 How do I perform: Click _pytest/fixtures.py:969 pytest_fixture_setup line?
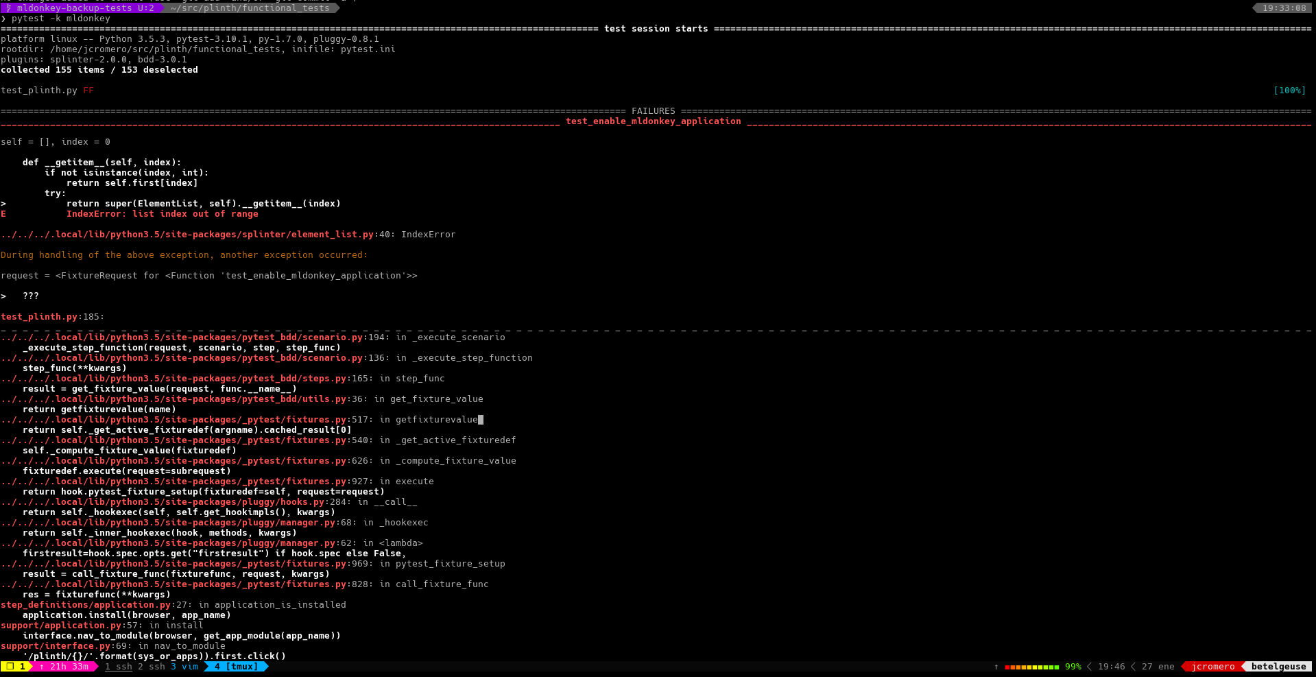(253, 564)
